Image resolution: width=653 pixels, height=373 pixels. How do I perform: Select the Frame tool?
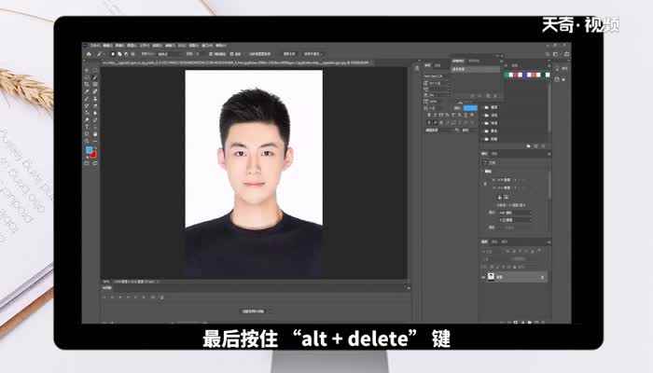click(95, 85)
